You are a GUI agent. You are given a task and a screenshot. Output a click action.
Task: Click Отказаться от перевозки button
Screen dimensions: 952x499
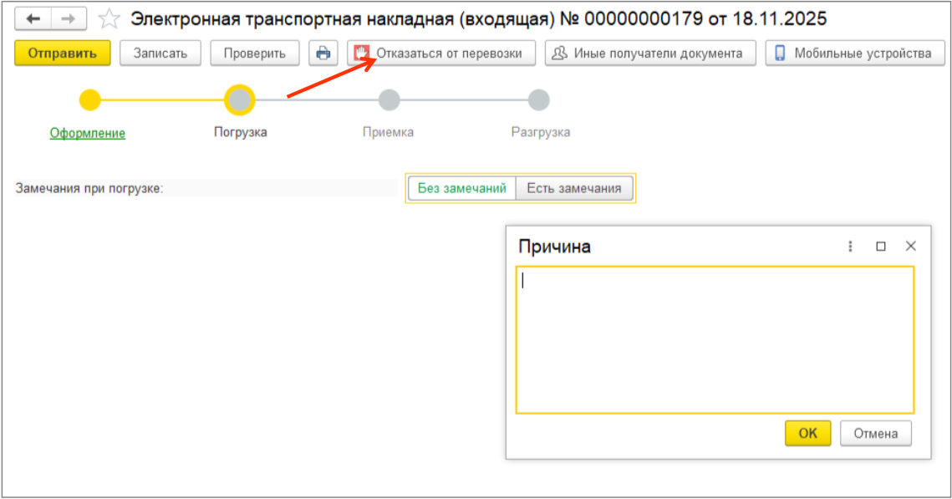tap(443, 53)
